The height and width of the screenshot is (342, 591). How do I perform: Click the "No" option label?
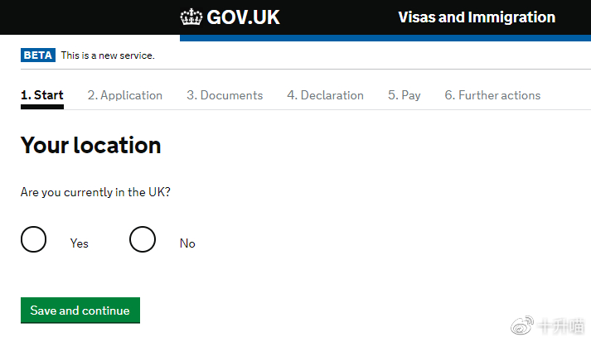[187, 243]
